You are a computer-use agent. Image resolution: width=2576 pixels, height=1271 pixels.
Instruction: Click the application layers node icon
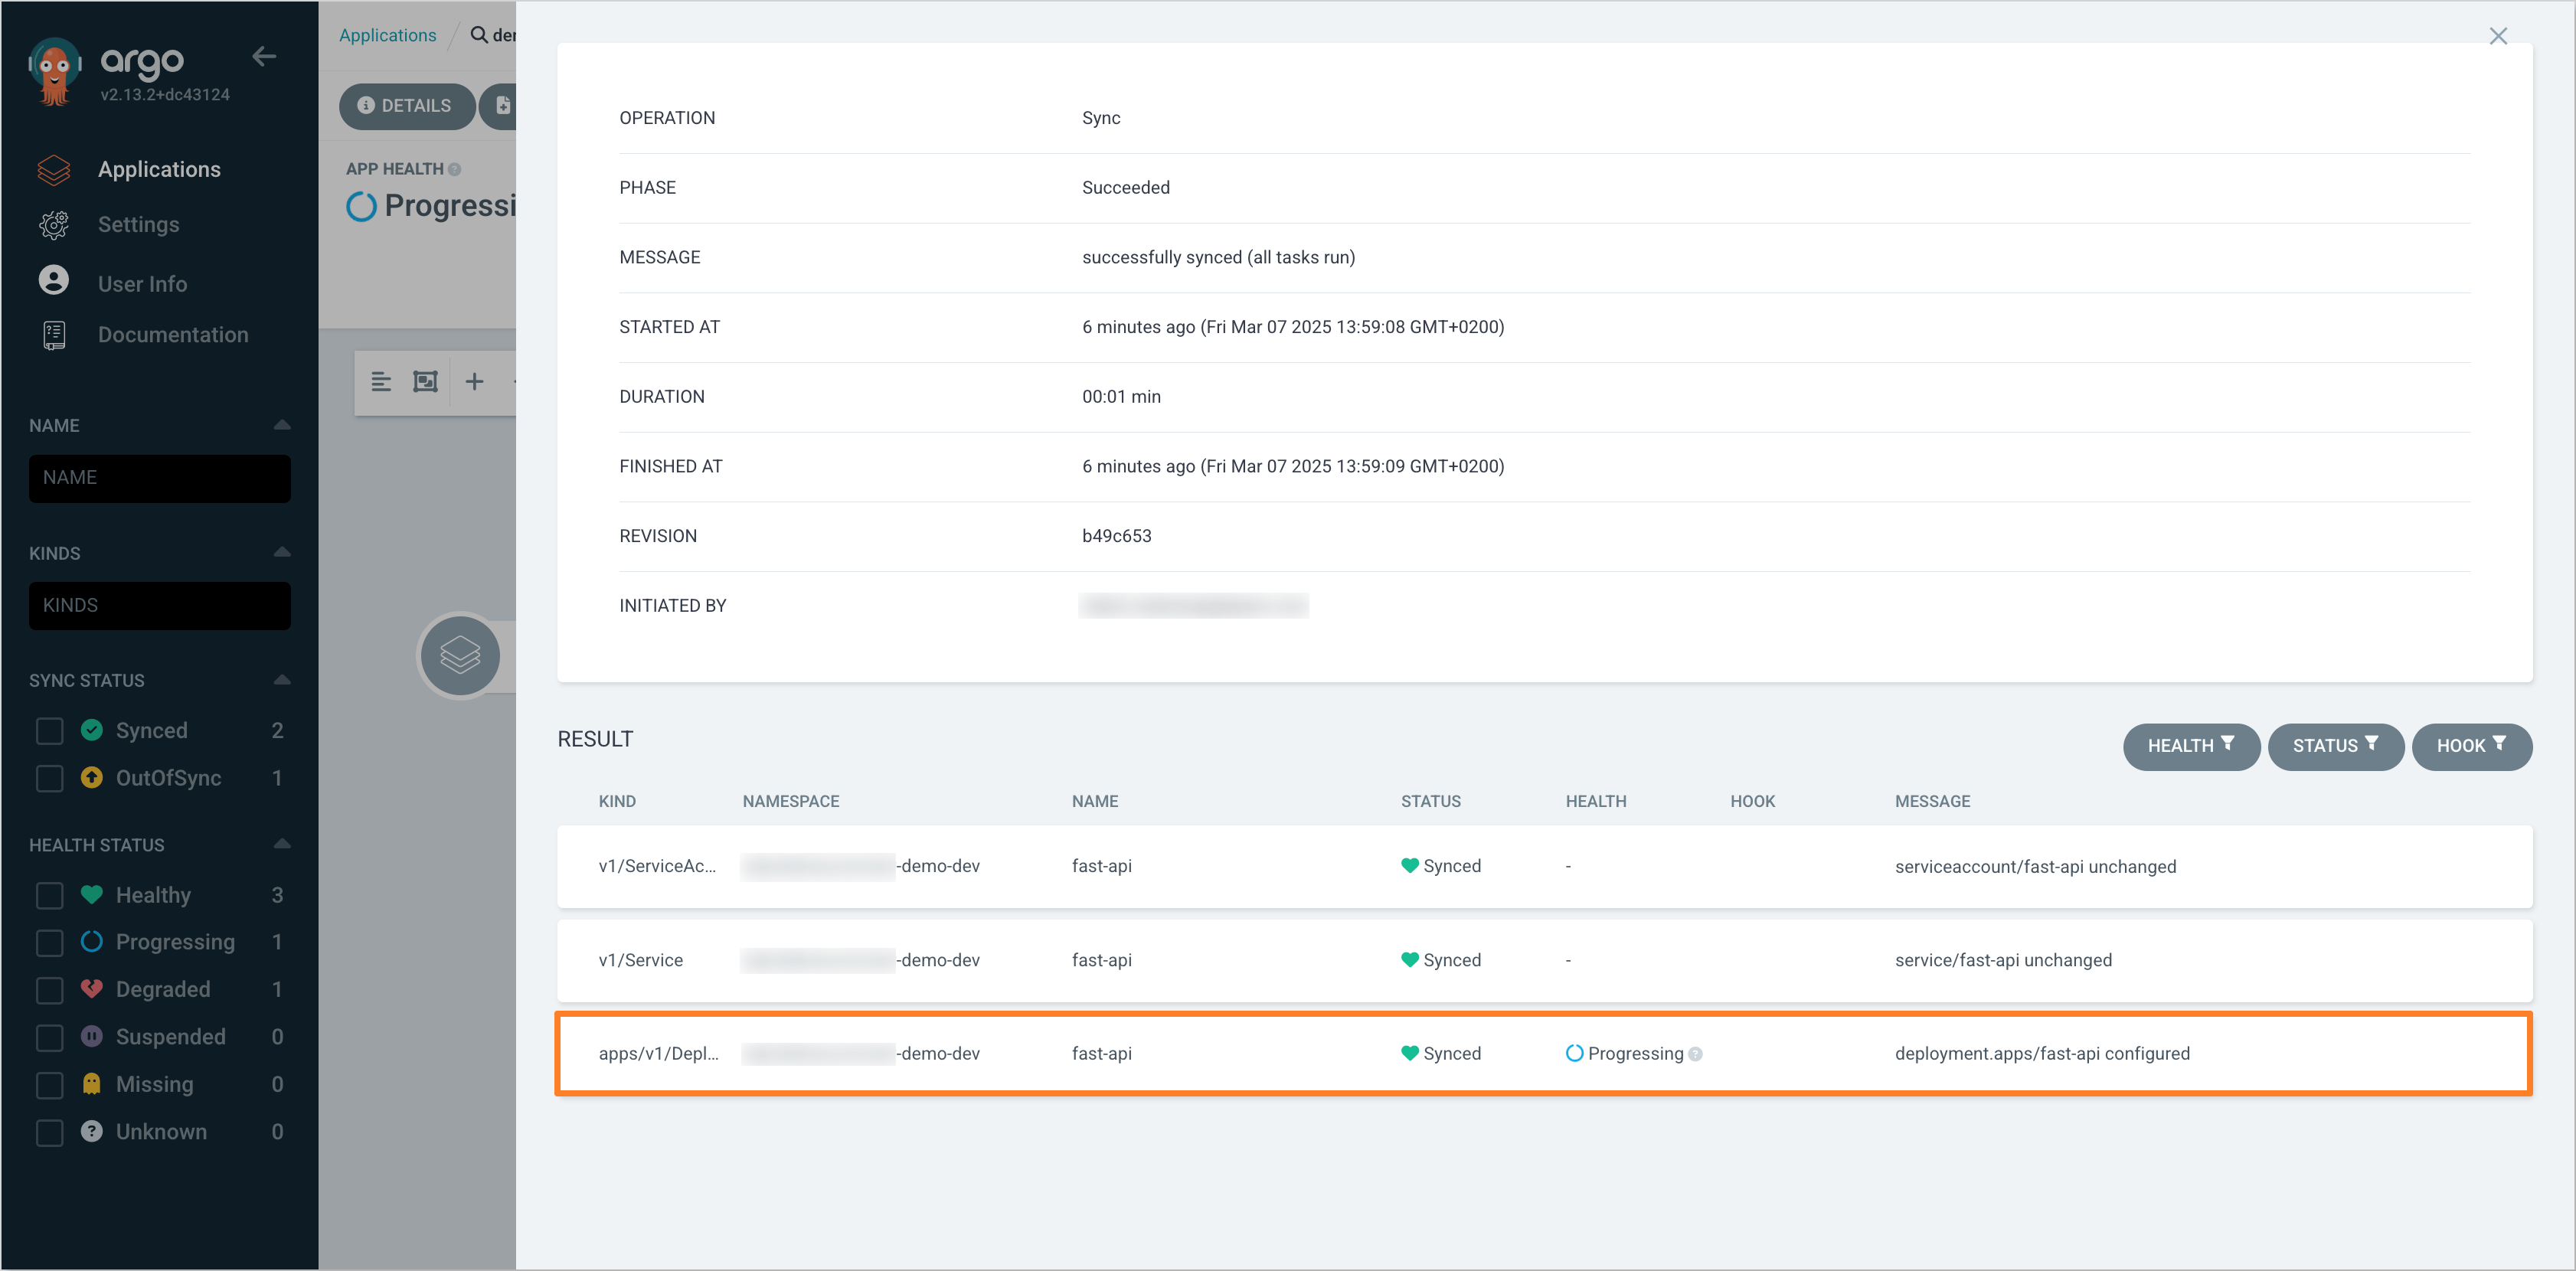[x=460, y=656]
